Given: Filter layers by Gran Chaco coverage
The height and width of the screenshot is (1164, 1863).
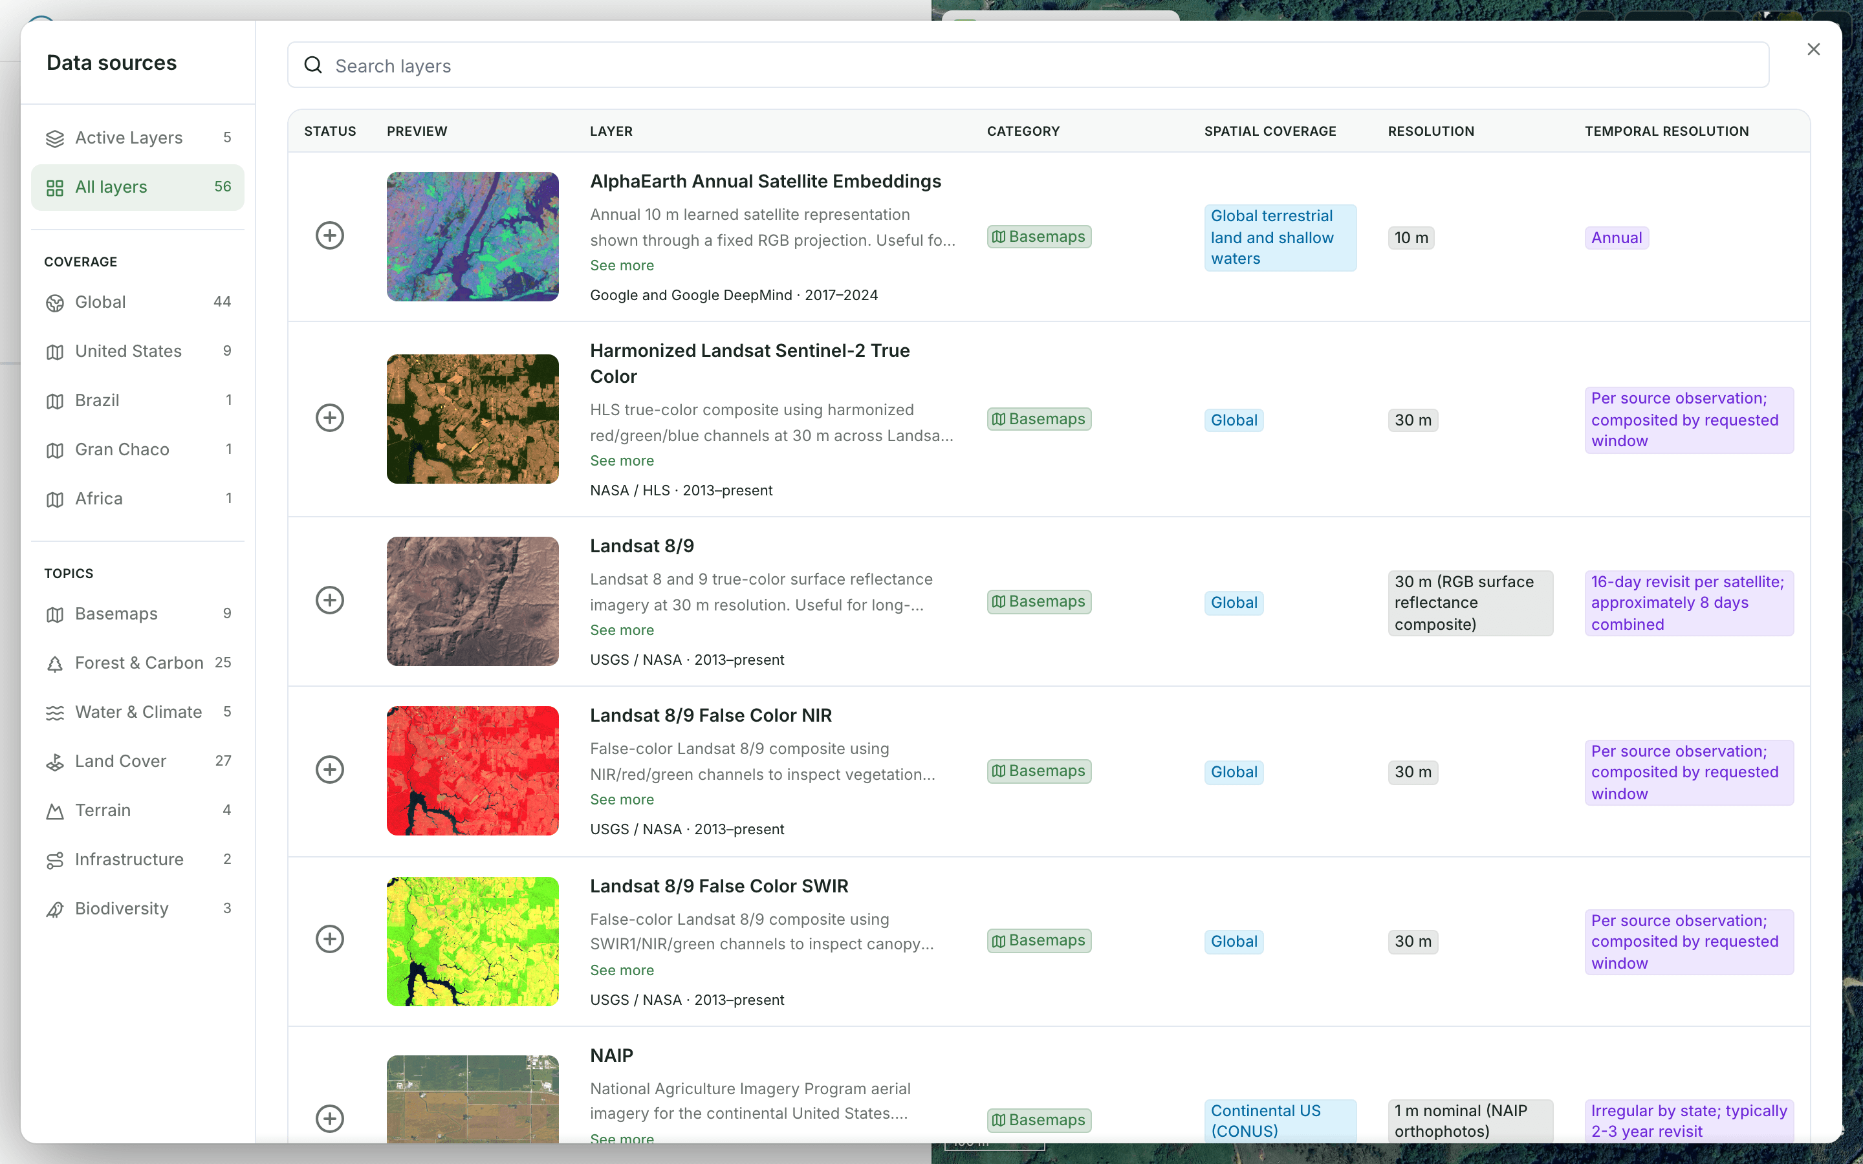Looking at the screenshot, I should tap(138, 449).
